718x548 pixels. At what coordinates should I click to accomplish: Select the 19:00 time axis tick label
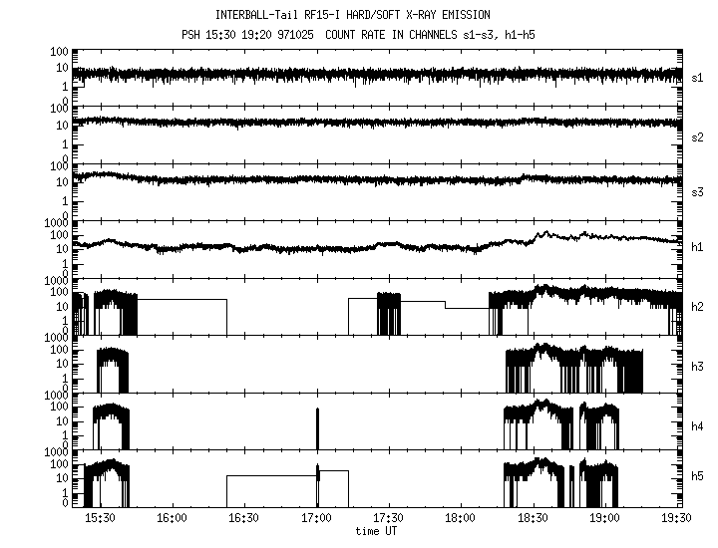(x=604, y=519)
